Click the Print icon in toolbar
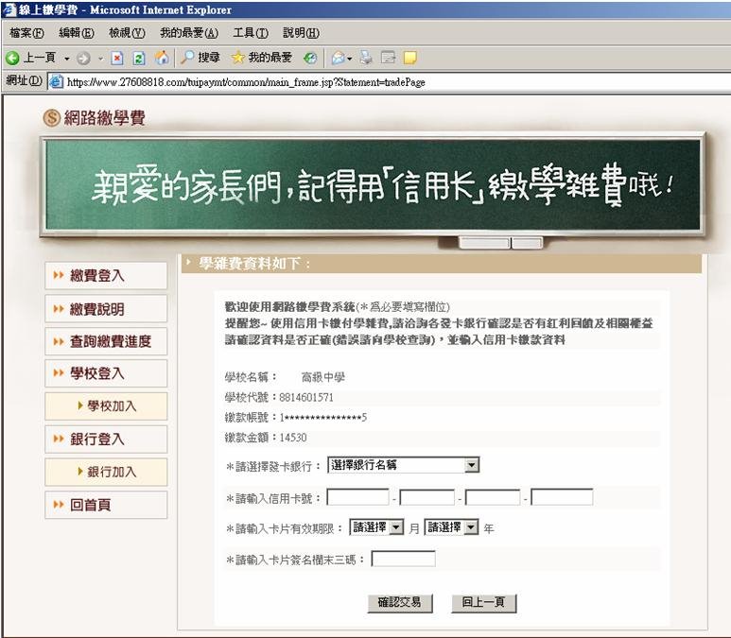The image size is (731, 638). (x=367, y=58)
